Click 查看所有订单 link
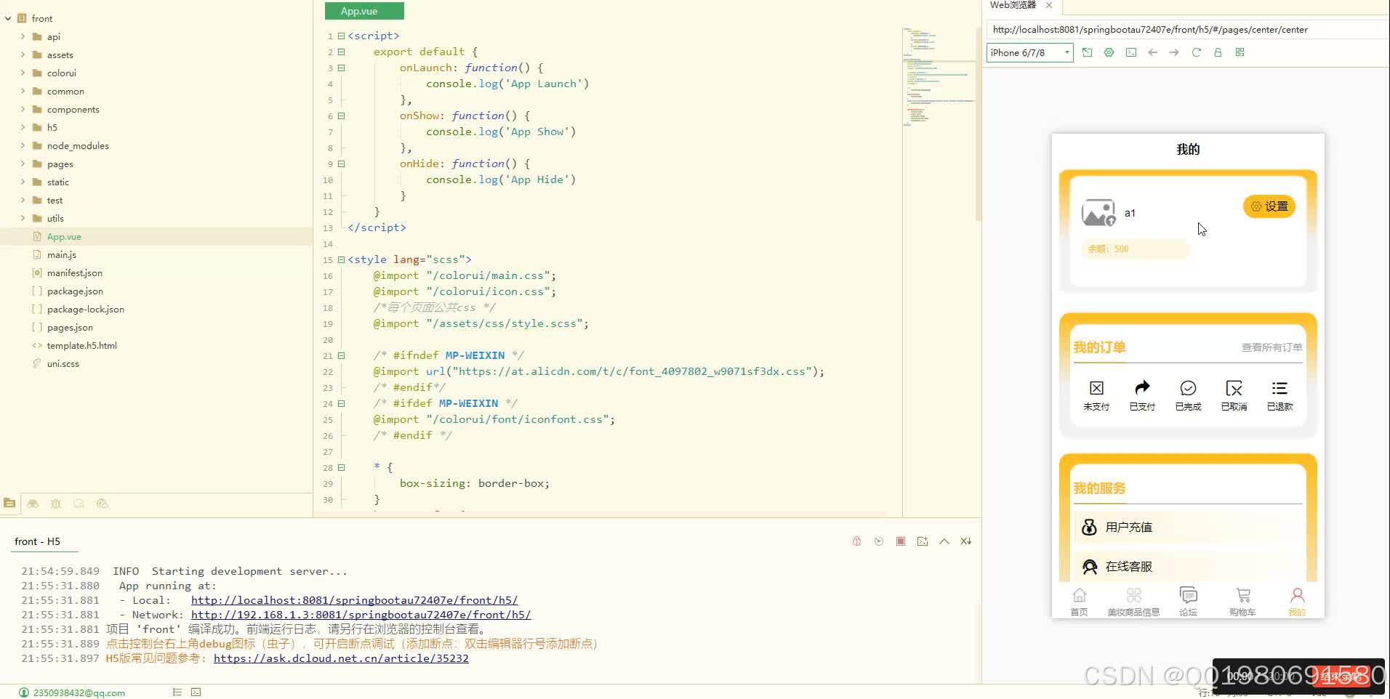 point(1272,347)
